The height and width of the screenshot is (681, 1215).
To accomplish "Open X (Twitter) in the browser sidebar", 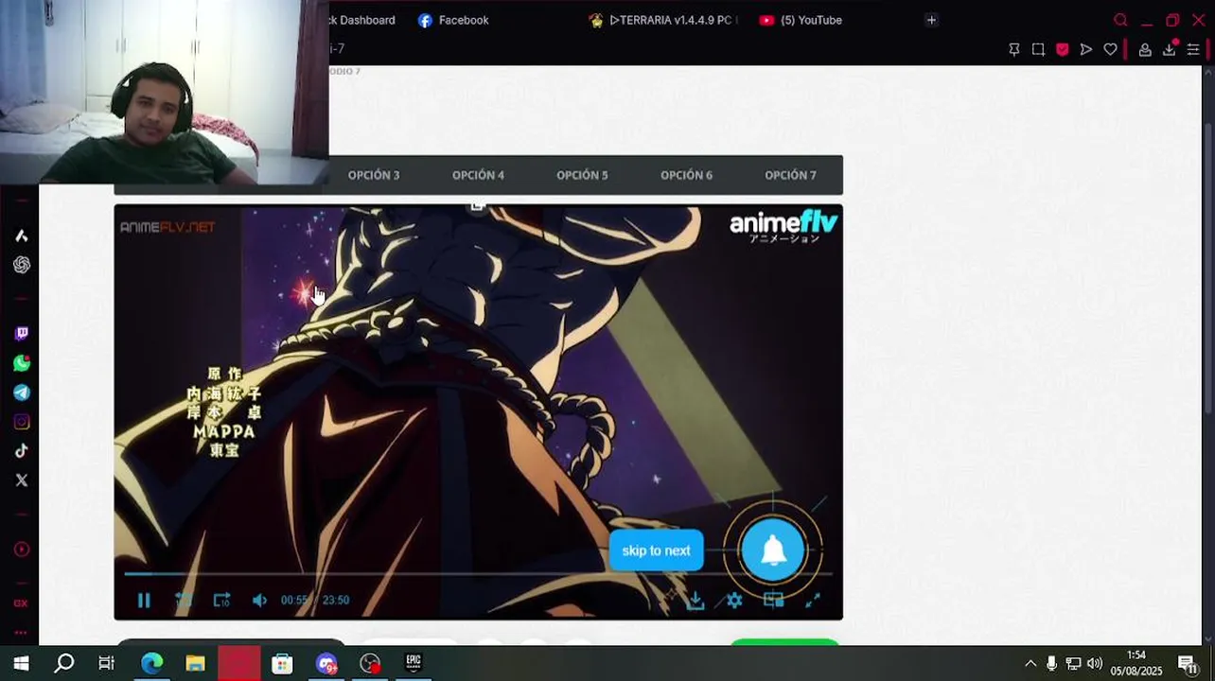I will [x=21, y=480].
